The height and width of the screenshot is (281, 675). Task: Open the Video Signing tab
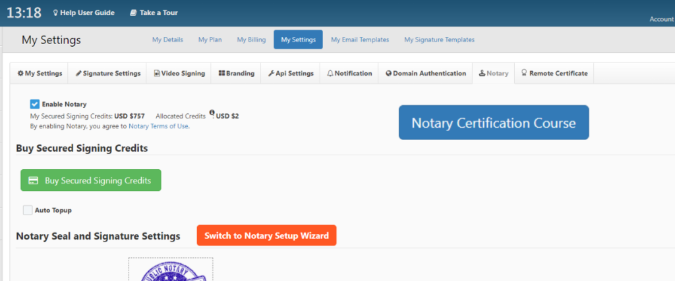click(x=179, y=74)
